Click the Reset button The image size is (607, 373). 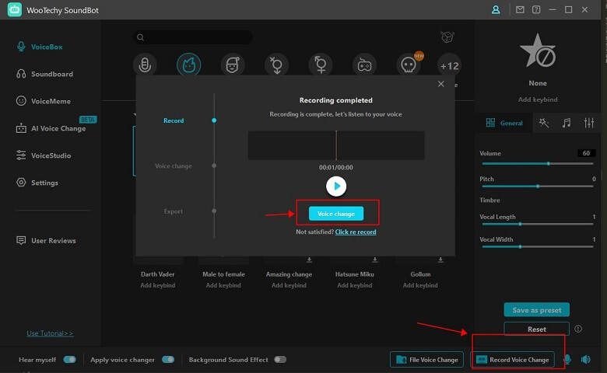click(x=536, y=329)
